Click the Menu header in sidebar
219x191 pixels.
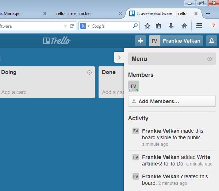click(x=172, y=59)
